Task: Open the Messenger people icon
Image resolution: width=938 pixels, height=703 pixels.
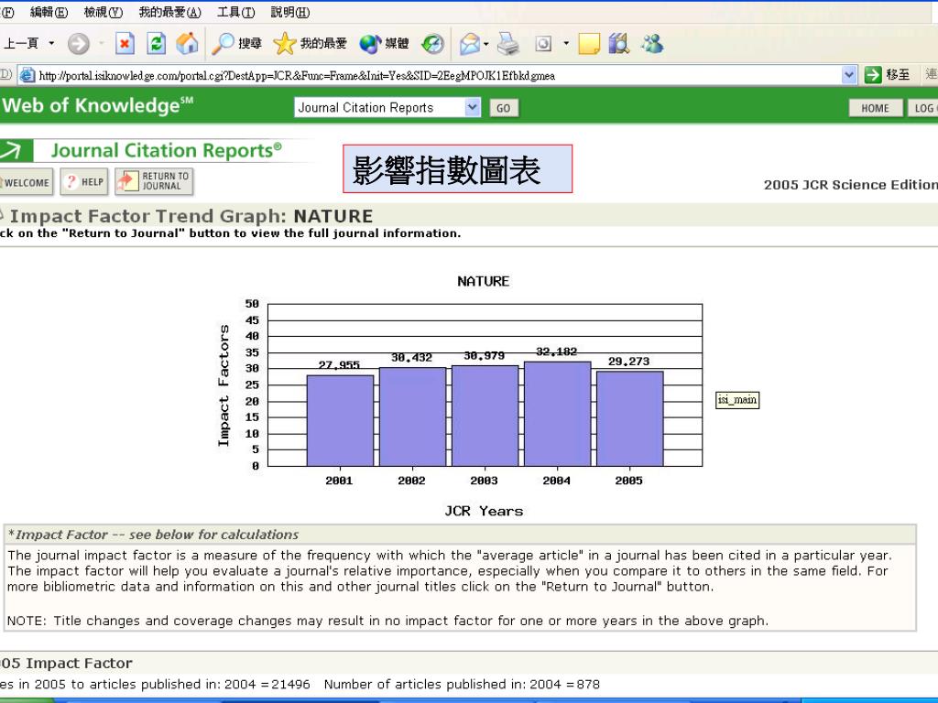Action: point(652,44)
